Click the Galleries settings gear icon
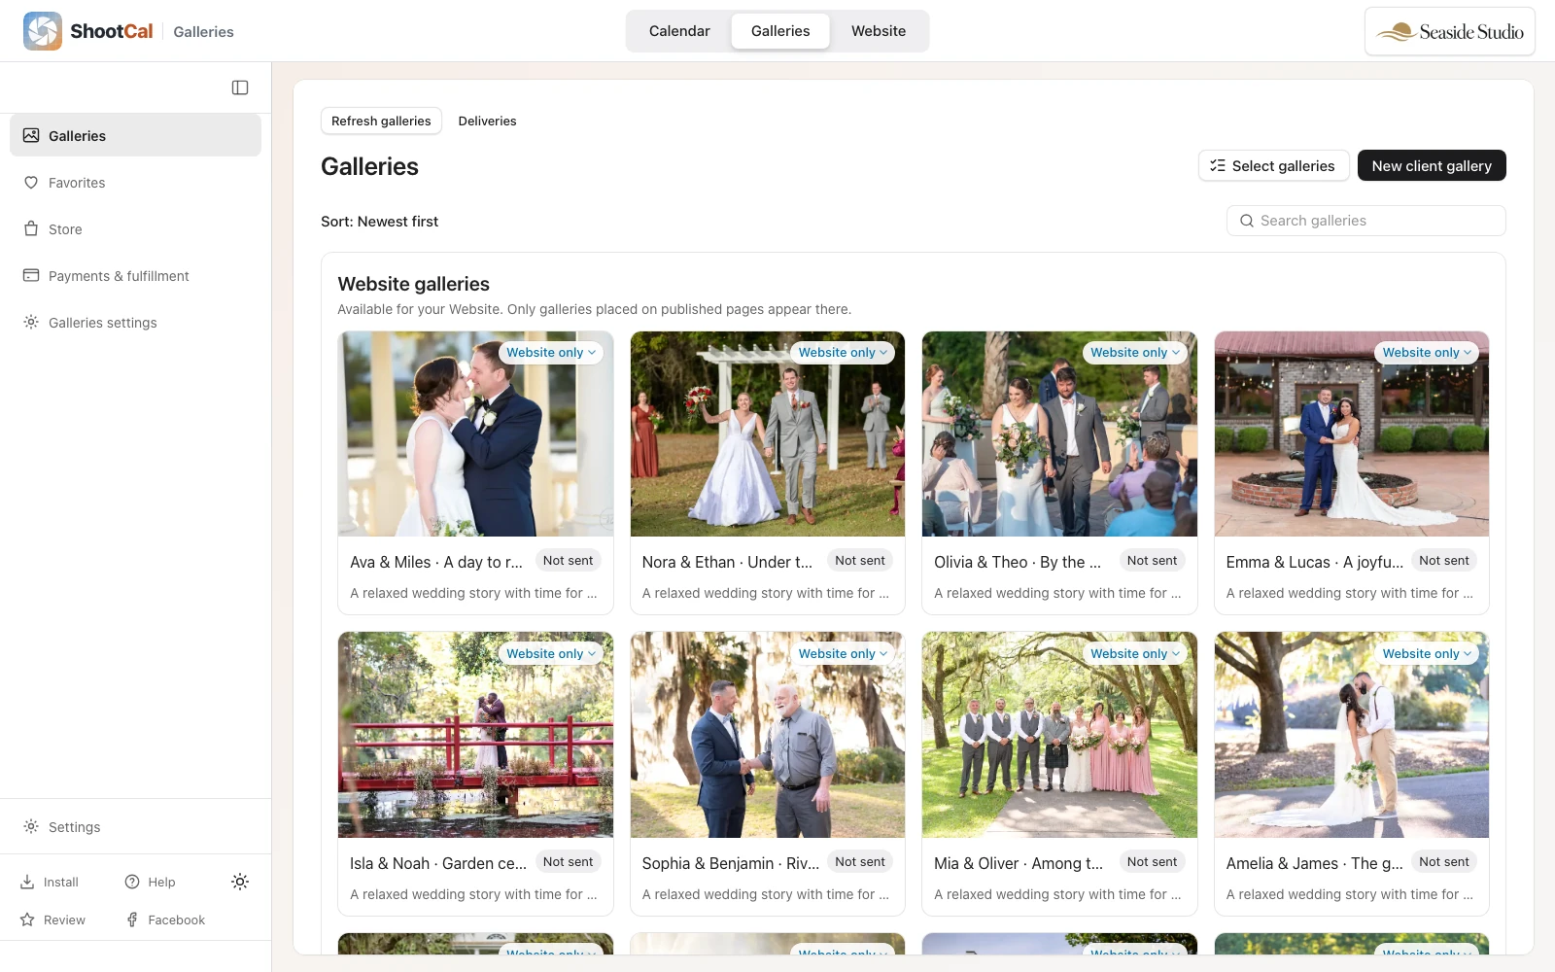The height and width of the screenshot is (972, 1555). (31, 322)
